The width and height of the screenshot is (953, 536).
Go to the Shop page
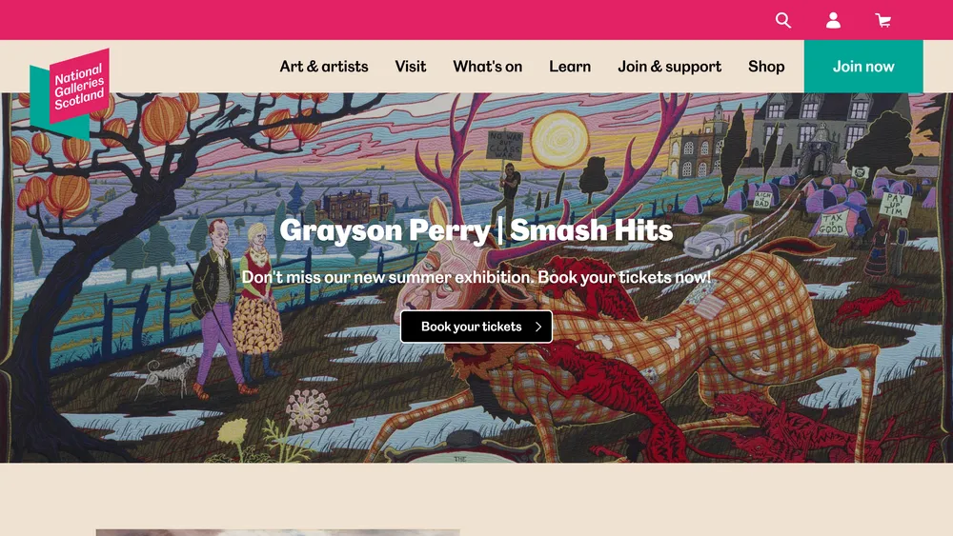766,67
